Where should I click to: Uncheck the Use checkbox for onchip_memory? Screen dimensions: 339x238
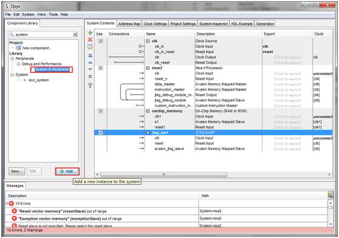click(100, 111)
